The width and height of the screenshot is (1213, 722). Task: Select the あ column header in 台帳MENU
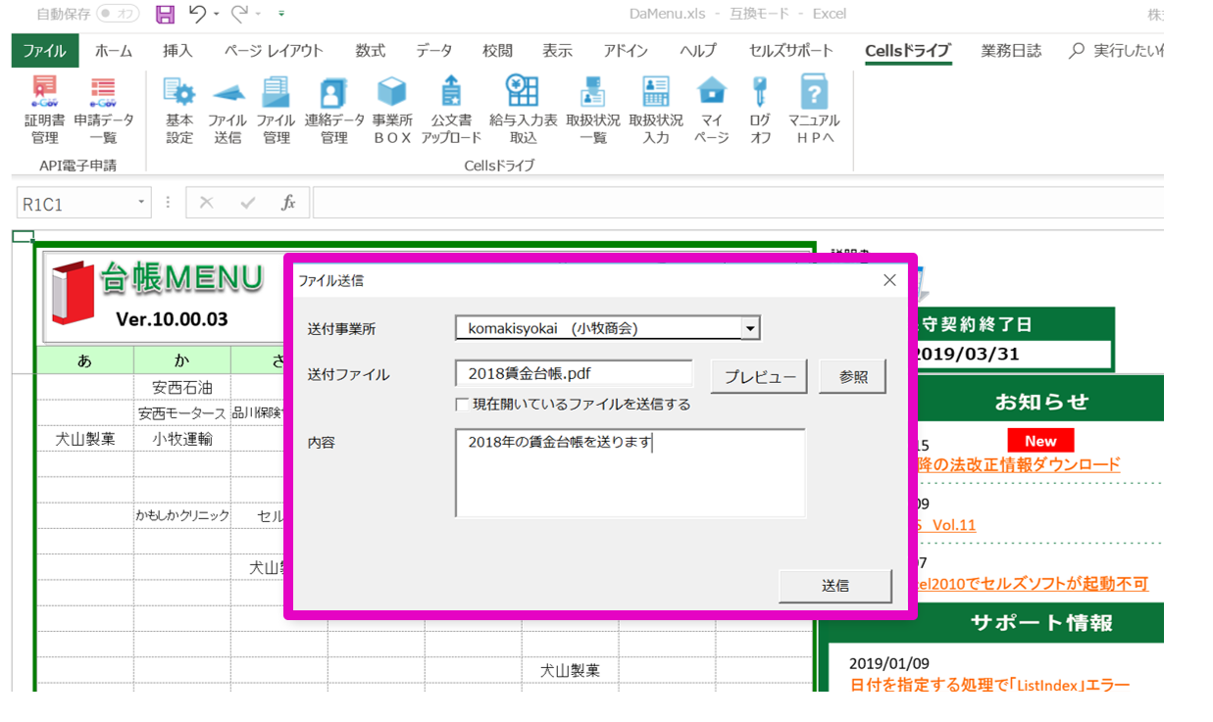85,361
